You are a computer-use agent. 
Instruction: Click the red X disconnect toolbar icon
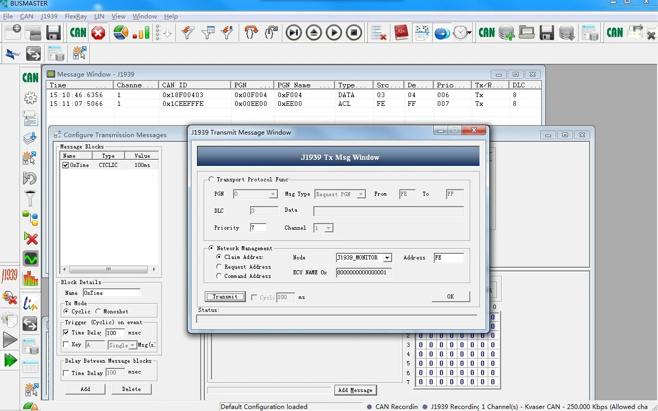(98, 33)
